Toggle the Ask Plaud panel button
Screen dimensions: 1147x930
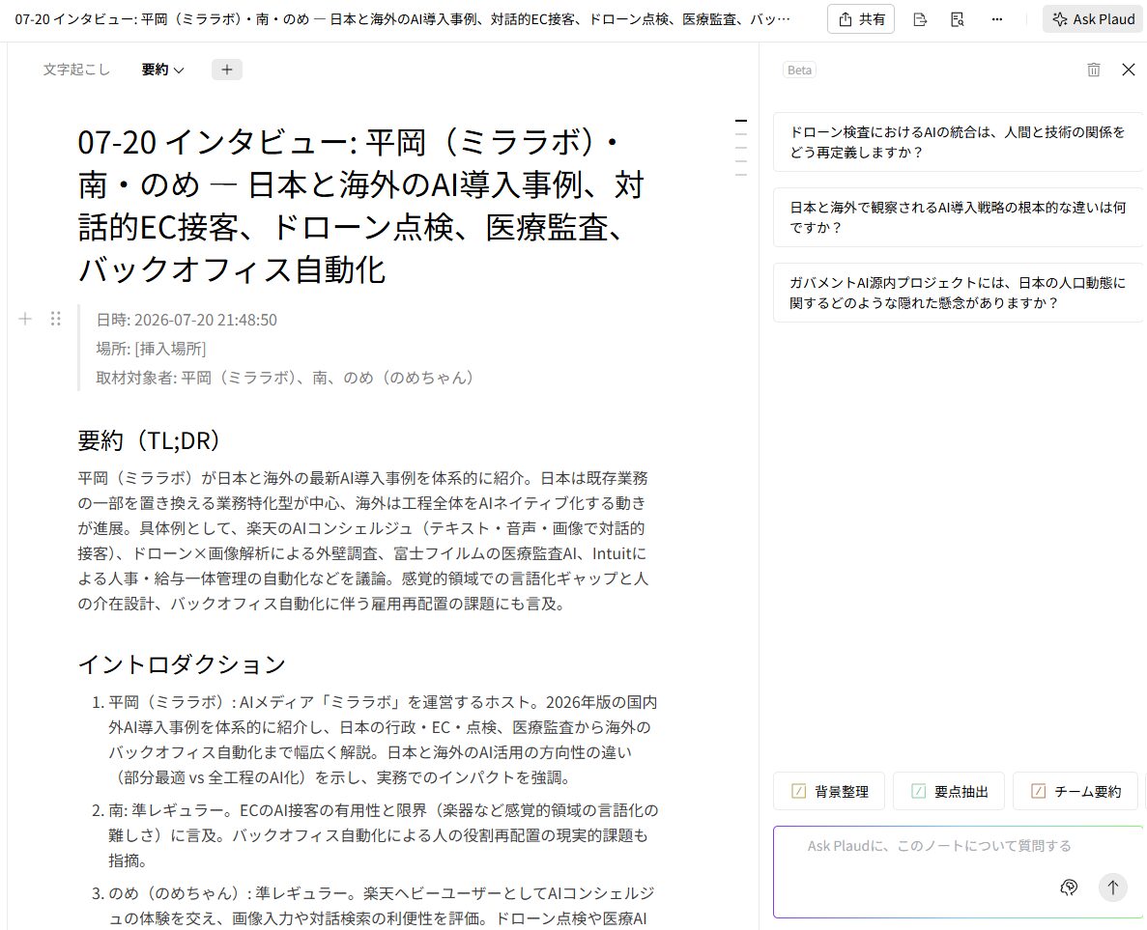click(1093, 19)
